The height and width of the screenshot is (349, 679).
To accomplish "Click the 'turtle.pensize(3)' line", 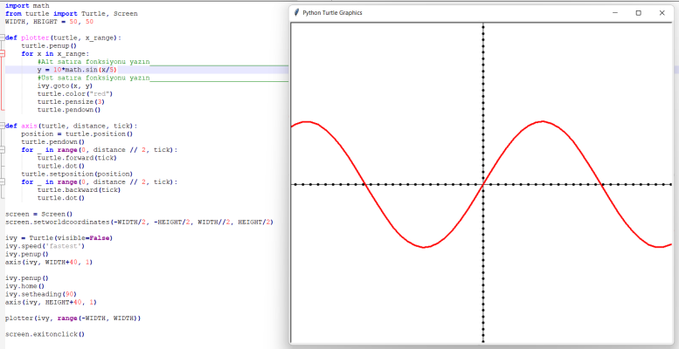I will pos(71,102).
